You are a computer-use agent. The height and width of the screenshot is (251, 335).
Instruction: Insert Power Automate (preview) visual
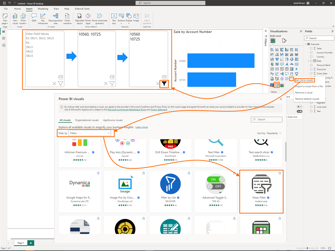(x=100, y=19)
